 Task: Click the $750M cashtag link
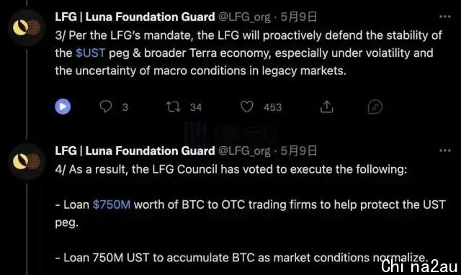[x=112, y=204]
